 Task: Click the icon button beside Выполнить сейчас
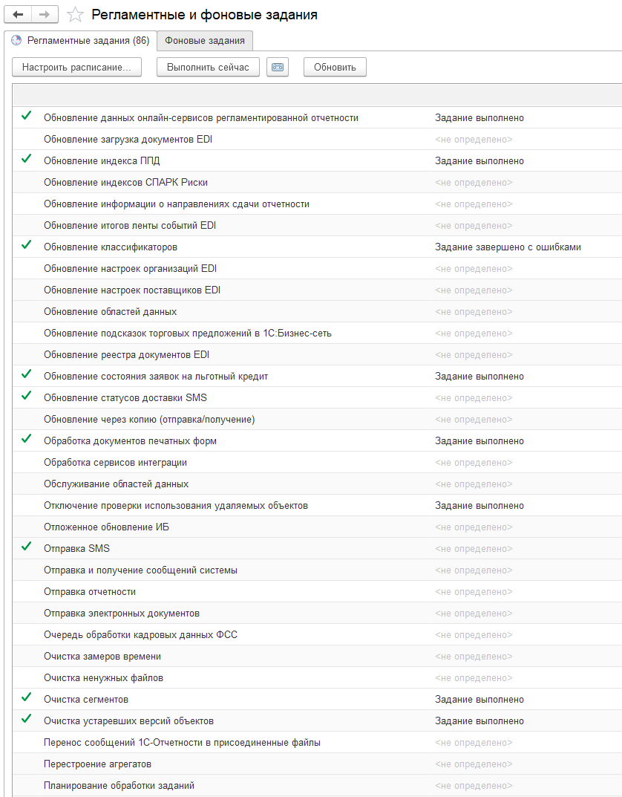tap(278, 67)
